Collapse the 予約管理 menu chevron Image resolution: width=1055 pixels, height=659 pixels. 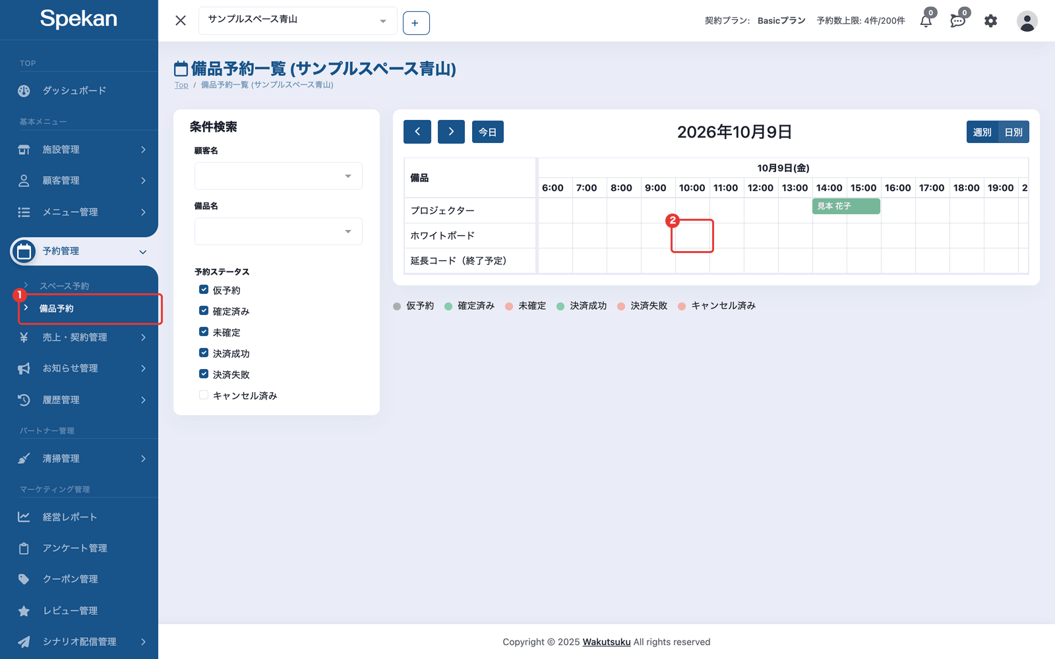tap(143, 252)
